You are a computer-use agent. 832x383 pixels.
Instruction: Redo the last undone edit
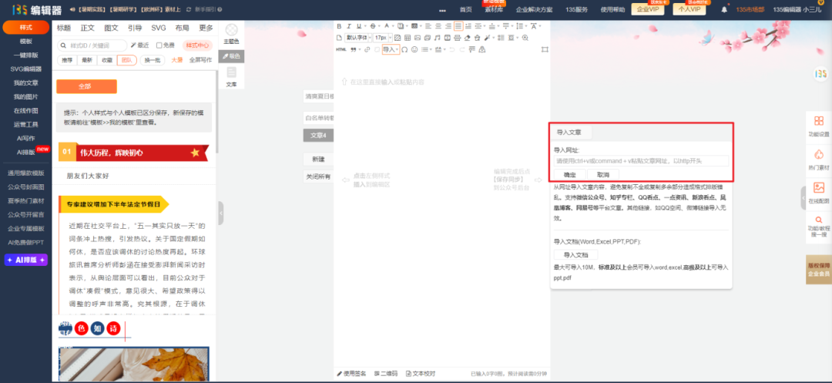461,49
